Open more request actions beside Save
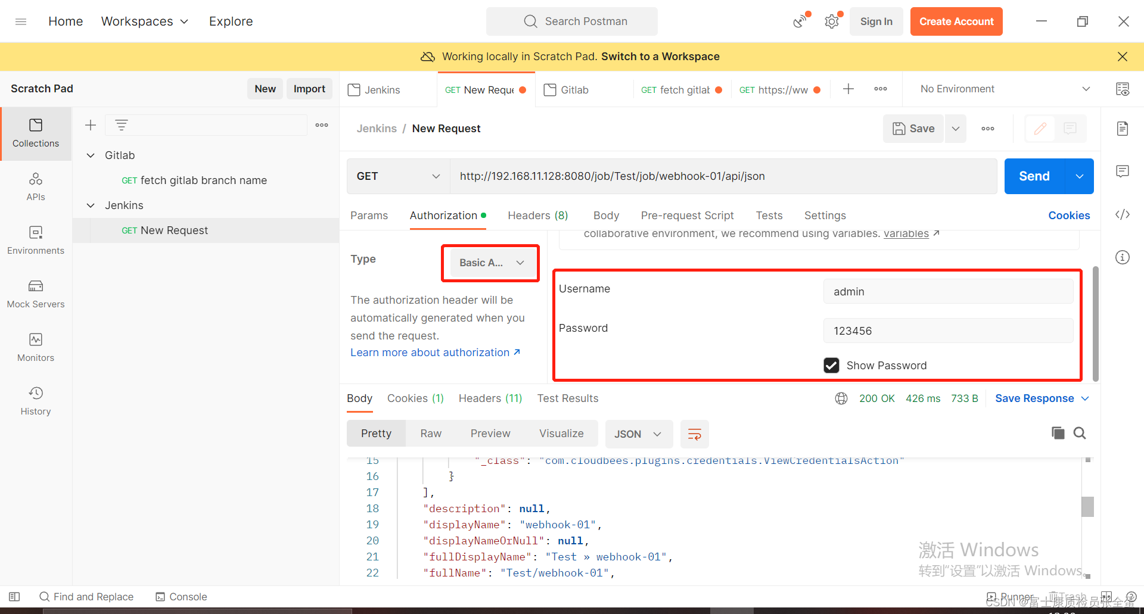 click(x=988, y=129)
